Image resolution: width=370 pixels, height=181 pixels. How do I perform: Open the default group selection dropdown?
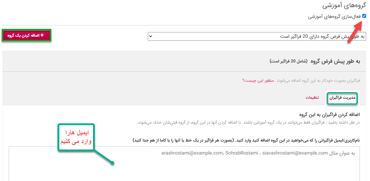click(256, 36)
